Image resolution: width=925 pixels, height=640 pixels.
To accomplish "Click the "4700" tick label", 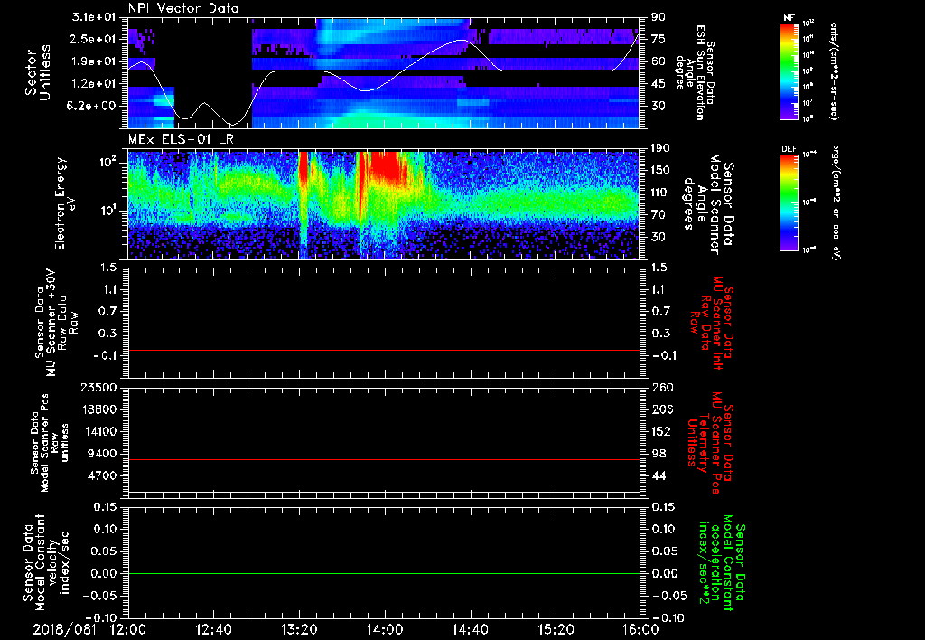I will 103,475.
